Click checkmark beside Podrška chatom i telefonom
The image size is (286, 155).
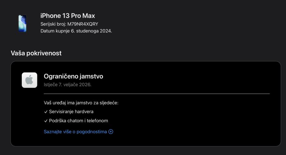tap(46, 121)
